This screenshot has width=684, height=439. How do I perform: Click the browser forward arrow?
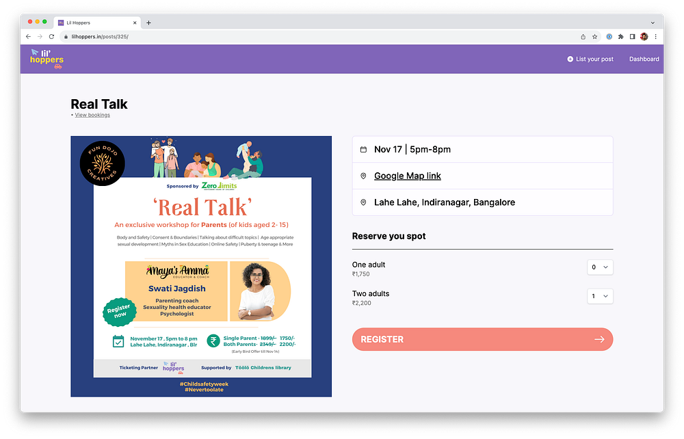[40, 37]
